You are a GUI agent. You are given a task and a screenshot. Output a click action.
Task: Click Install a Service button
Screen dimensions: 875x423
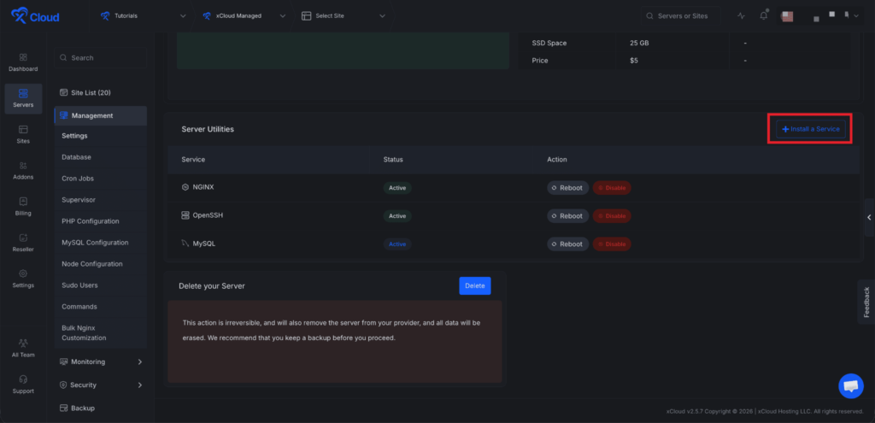[811, 129]
